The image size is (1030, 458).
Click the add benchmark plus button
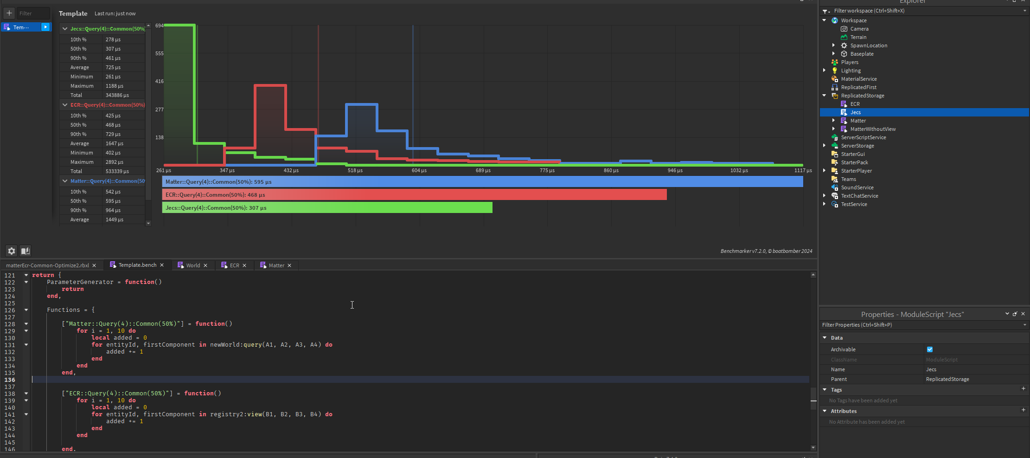click(x=9, y=13)
